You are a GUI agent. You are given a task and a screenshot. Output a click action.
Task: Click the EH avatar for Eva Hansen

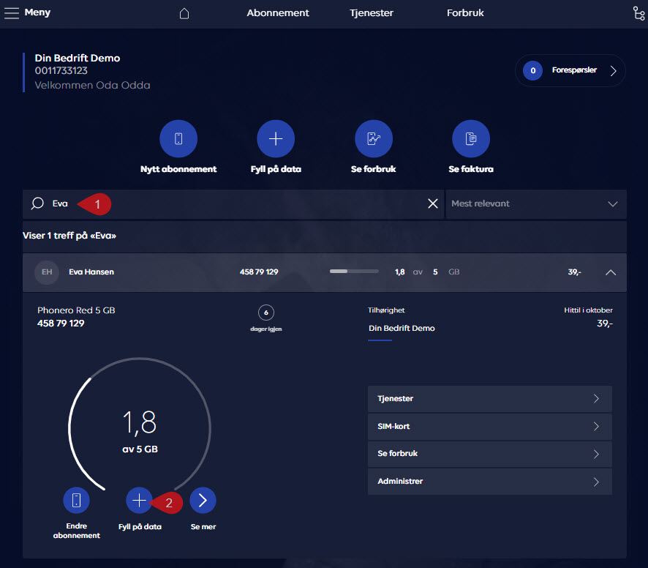click(x=47, y=272)
